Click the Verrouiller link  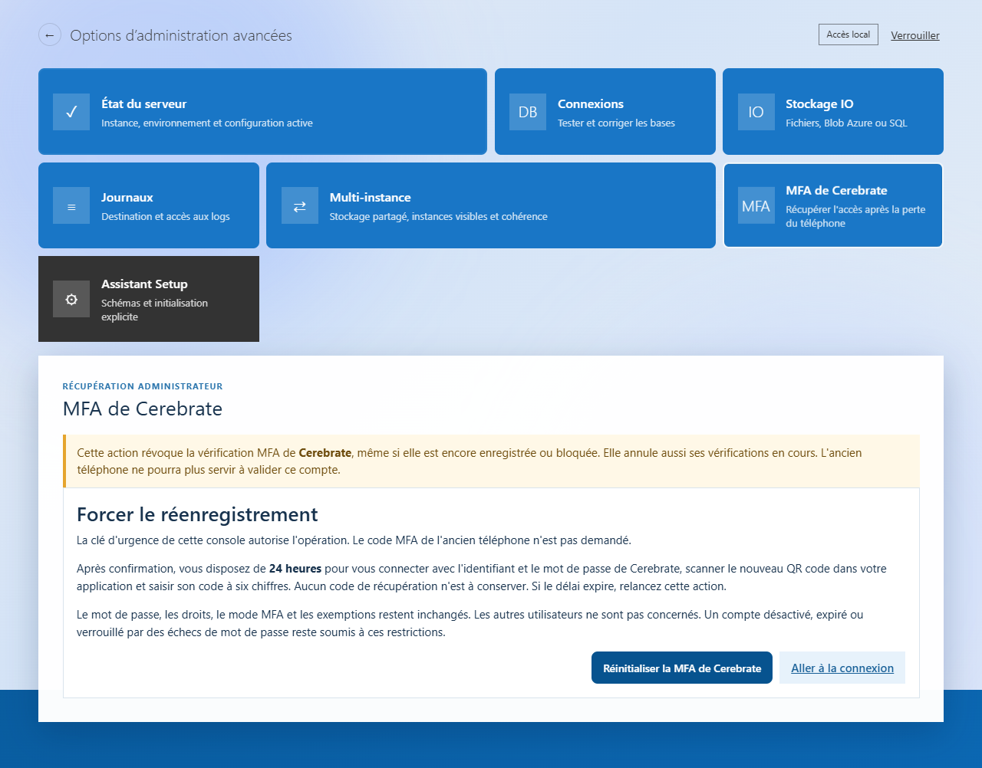pos(915,35)
